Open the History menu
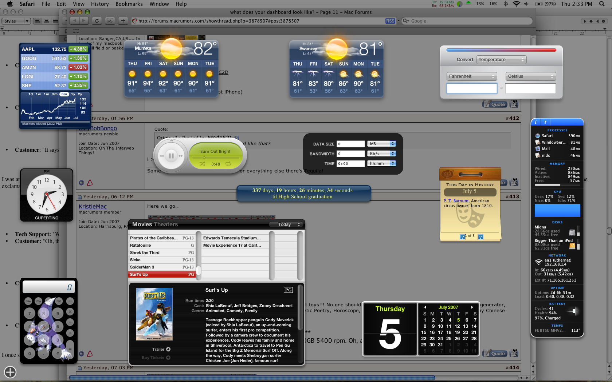 click(x=100, y=4)
